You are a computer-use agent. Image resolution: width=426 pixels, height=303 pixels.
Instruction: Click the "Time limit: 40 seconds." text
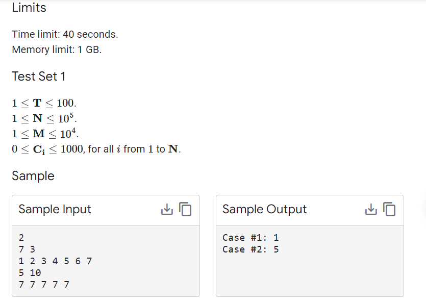tap(65, 35)
